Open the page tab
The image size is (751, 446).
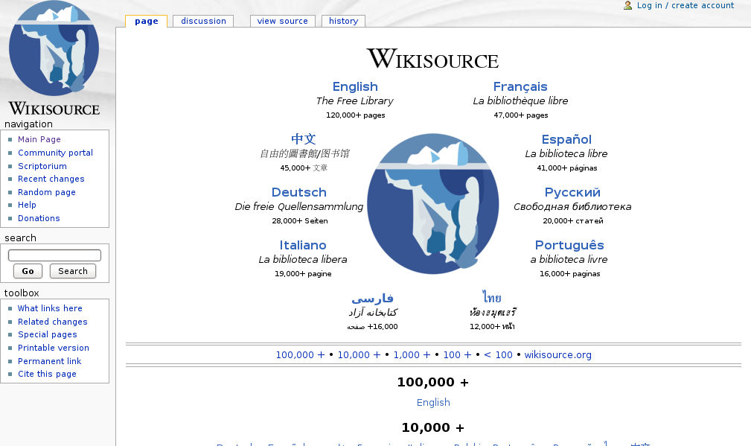pyautogui.click(x=146, y=21)
